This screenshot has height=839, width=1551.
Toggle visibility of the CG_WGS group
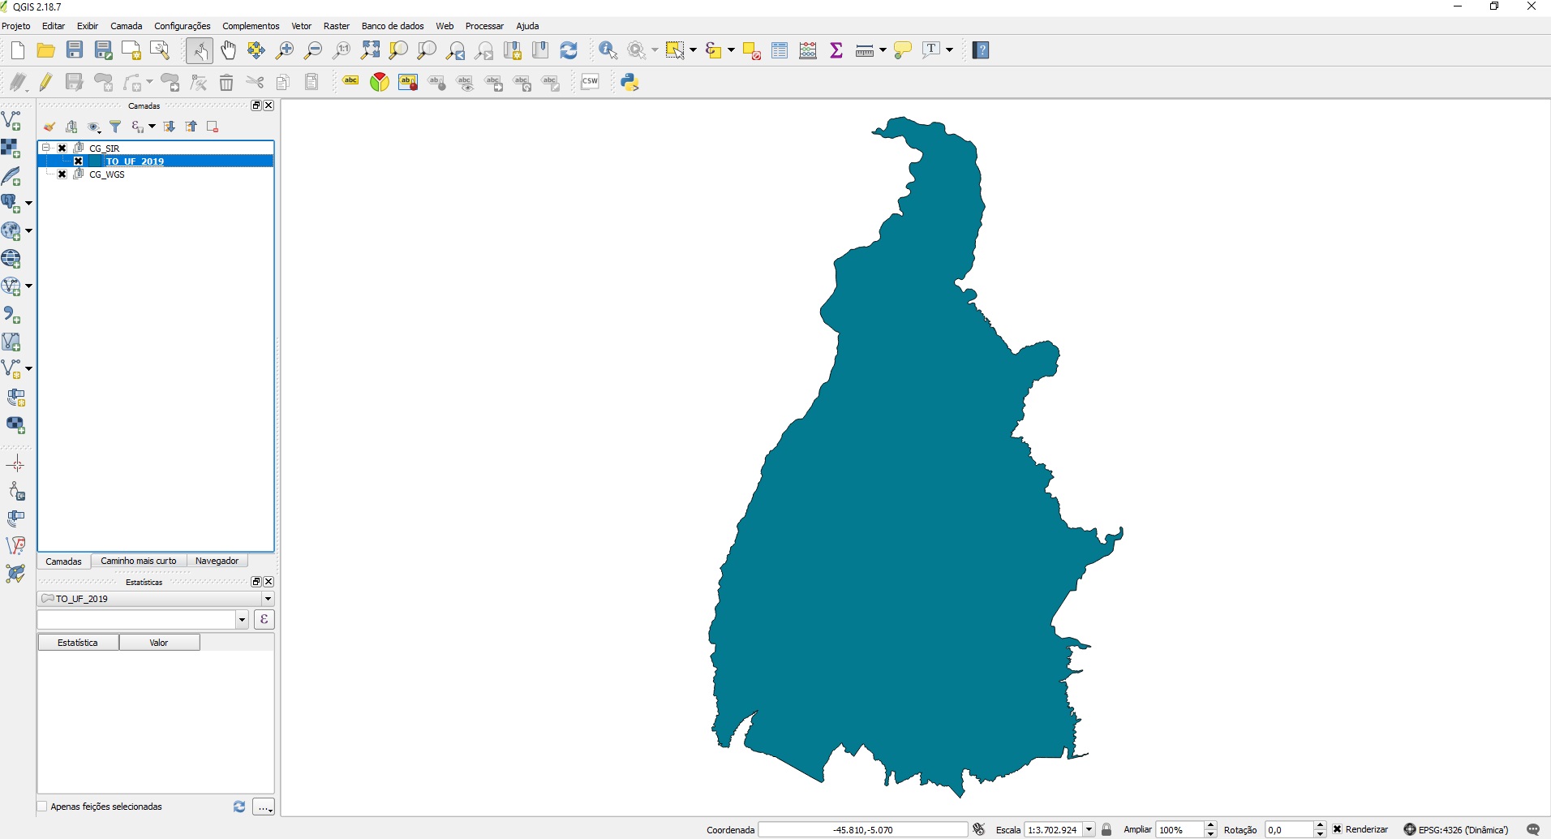click(x=62, y=174)
